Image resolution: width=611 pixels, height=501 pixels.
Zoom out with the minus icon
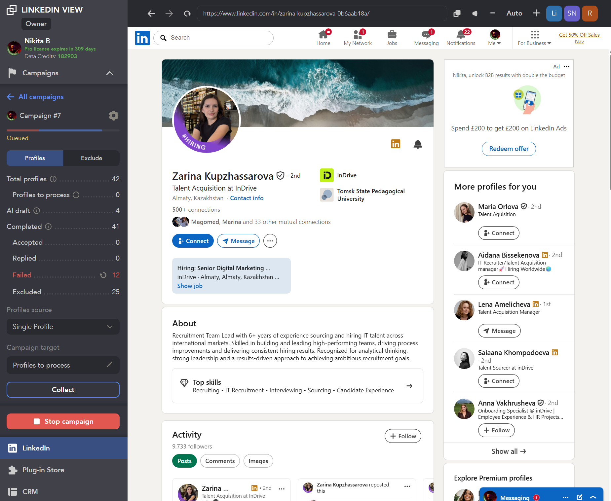(x=492, y=13)
